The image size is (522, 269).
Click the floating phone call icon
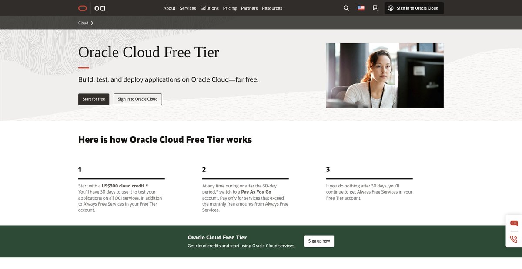click(514, 239)
